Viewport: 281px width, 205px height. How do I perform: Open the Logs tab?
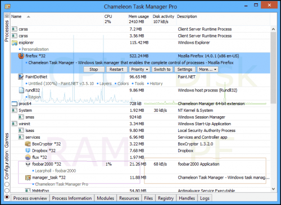pos(205,198)
